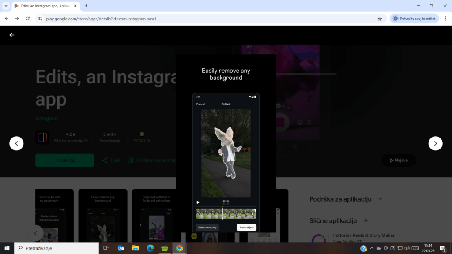Click the dimmed "Najava" trailer button

pyautogui.click(x=399, y=160)
